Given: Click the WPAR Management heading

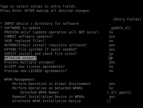Looking at the screenshot, I should coord(19,79).
